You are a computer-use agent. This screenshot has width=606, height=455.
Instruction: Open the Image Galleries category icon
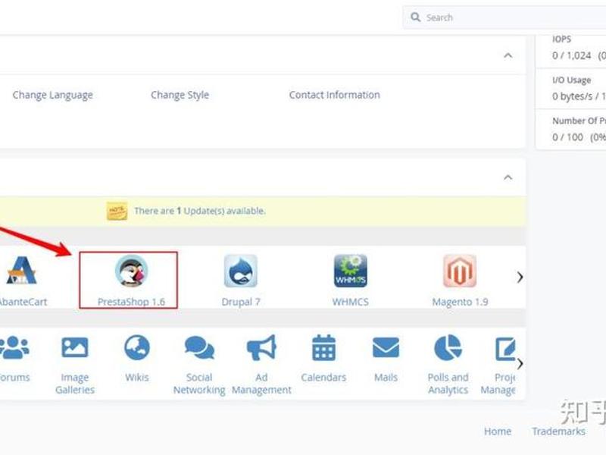75,347
